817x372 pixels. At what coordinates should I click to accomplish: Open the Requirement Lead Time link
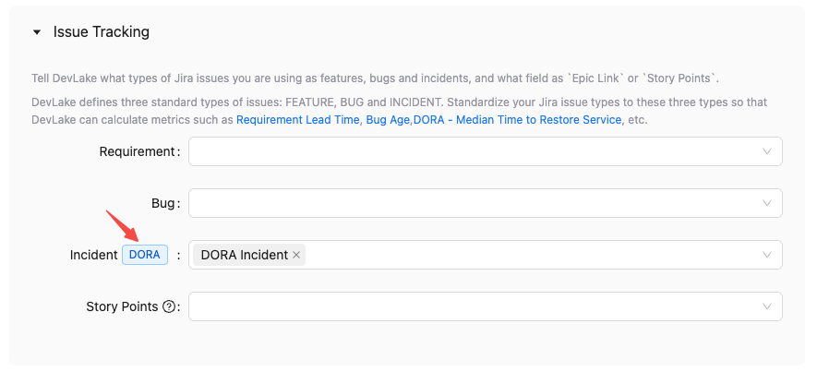click(297, 120)
